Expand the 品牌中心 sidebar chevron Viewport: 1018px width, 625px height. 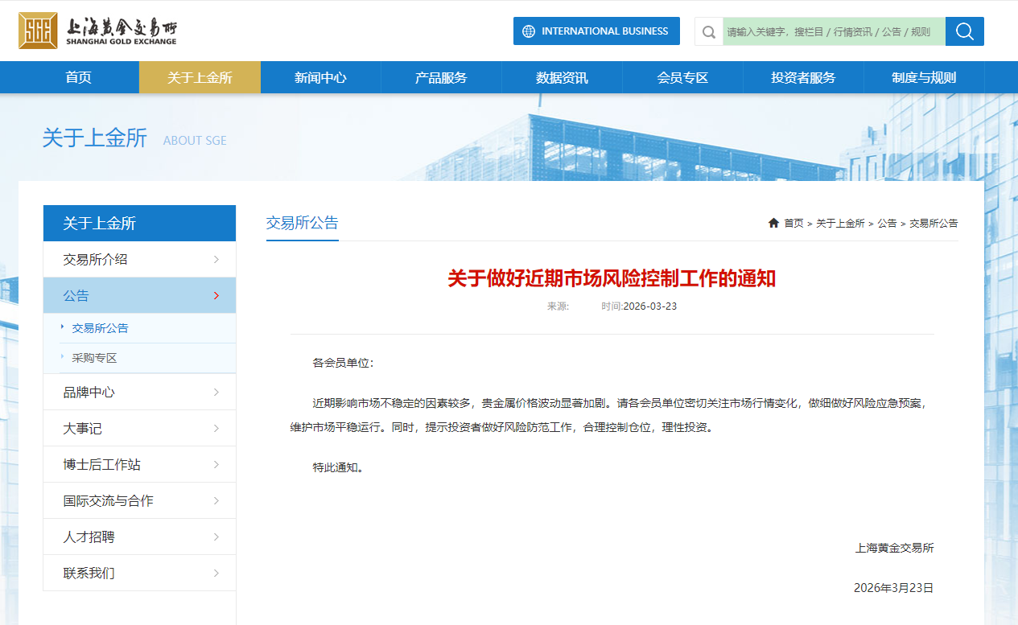click(216, 392)
